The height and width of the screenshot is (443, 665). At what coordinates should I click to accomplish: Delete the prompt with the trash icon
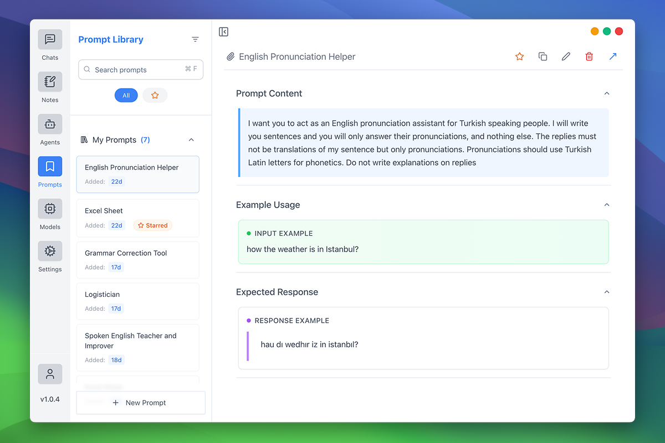589,56
